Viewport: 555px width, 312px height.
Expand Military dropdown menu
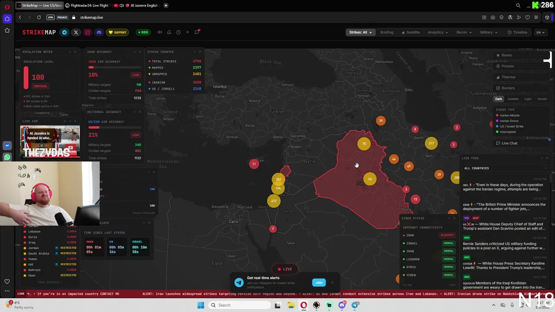[489, 32]
